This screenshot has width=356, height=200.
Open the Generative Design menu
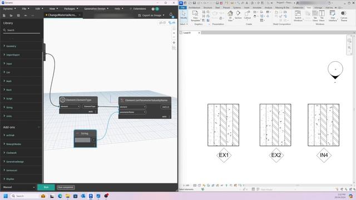point(96,9)
